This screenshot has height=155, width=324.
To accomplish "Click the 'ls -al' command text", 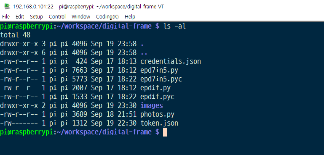I will [x=174, y=26].
